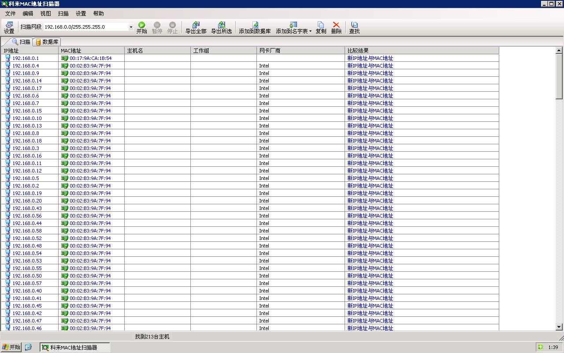Click the 导出全部 export all icon

point(196,27)
